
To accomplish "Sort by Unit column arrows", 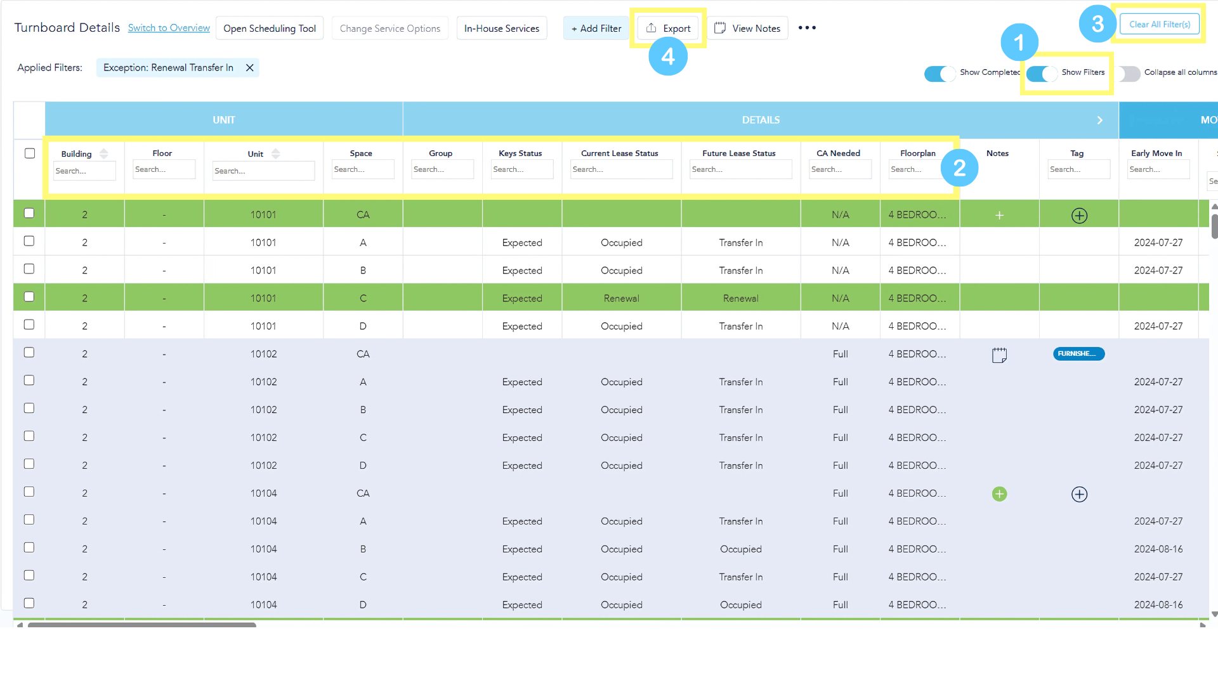I will point(275,153).
